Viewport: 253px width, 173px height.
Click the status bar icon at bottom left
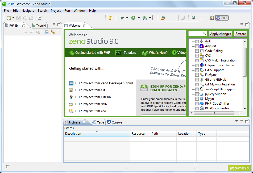tap(8, 166)
